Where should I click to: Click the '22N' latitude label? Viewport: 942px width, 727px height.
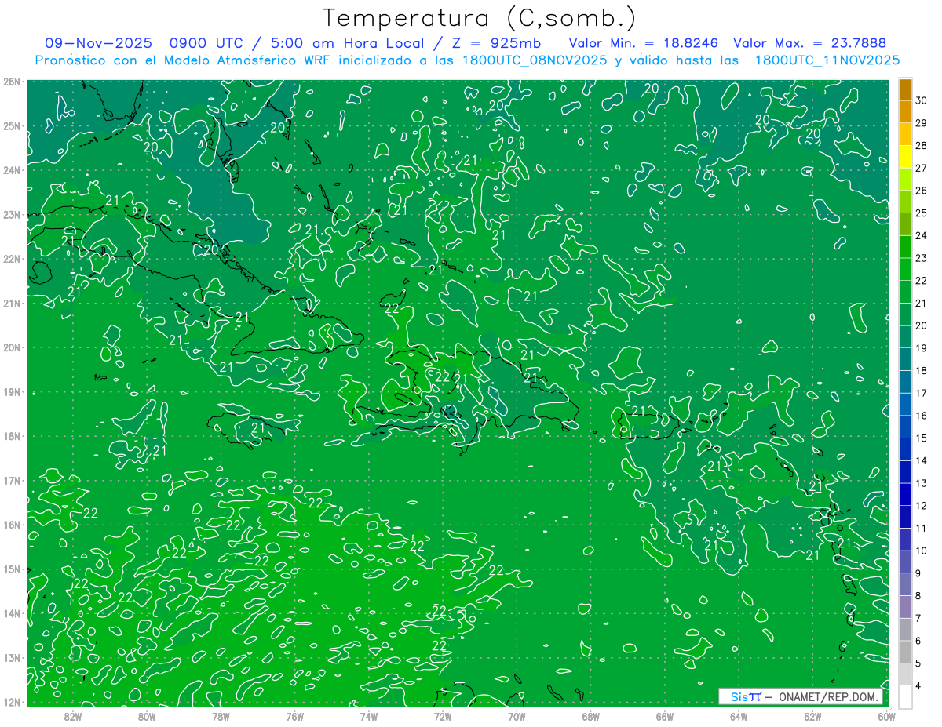(x=11, y=259)
